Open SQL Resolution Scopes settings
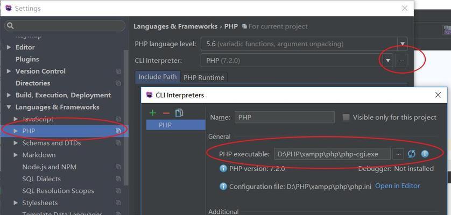Image resolution: width=451 pixels, height=215 pixels. click(58, 191)
